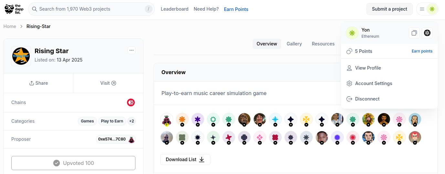The height and width of the screenshot is (174, 445).
Task: Click the slash shortcut key in search
Action: tap(148, 9)
